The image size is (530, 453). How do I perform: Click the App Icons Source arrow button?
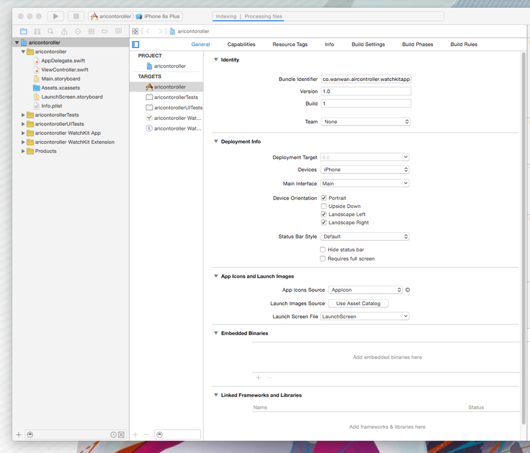click(408, 290)
